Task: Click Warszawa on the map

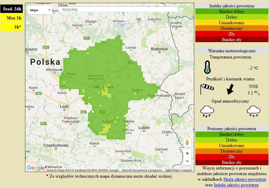Action: pos(104,87)
